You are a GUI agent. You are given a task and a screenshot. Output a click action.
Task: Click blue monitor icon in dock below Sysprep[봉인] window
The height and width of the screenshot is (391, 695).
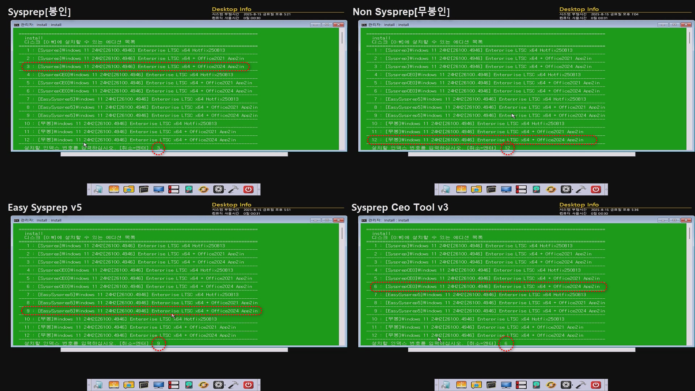(159, 189)
